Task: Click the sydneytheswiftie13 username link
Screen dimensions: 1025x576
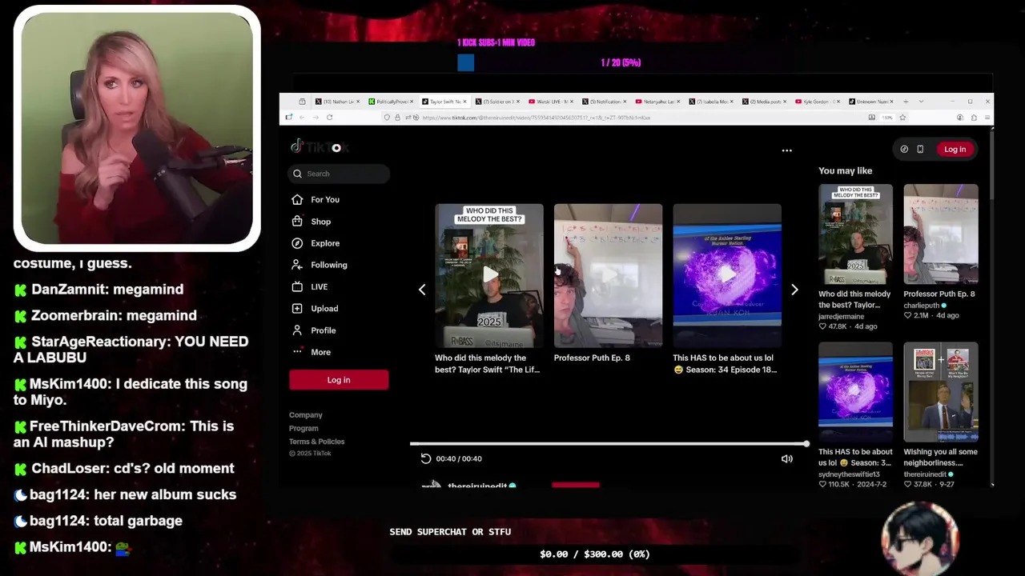Action: [x=849, y=474]
